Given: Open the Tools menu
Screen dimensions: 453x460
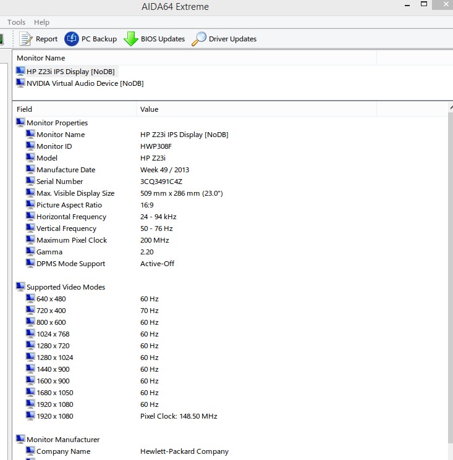Looking at the screenshot, I should [x=17, y=22].
